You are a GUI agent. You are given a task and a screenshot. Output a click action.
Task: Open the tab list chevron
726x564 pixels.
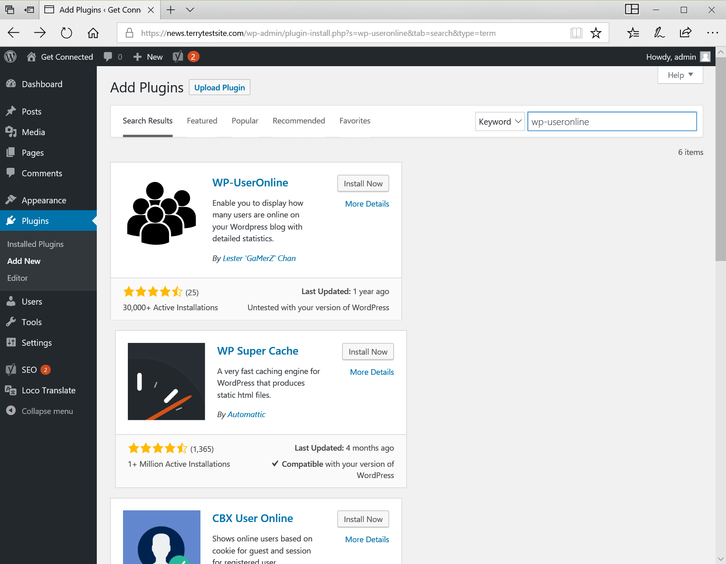(190, 10)
